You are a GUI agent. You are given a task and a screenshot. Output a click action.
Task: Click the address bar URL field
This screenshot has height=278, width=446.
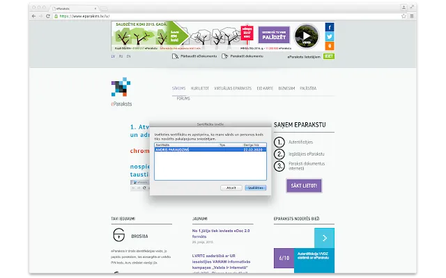[228, 16]
